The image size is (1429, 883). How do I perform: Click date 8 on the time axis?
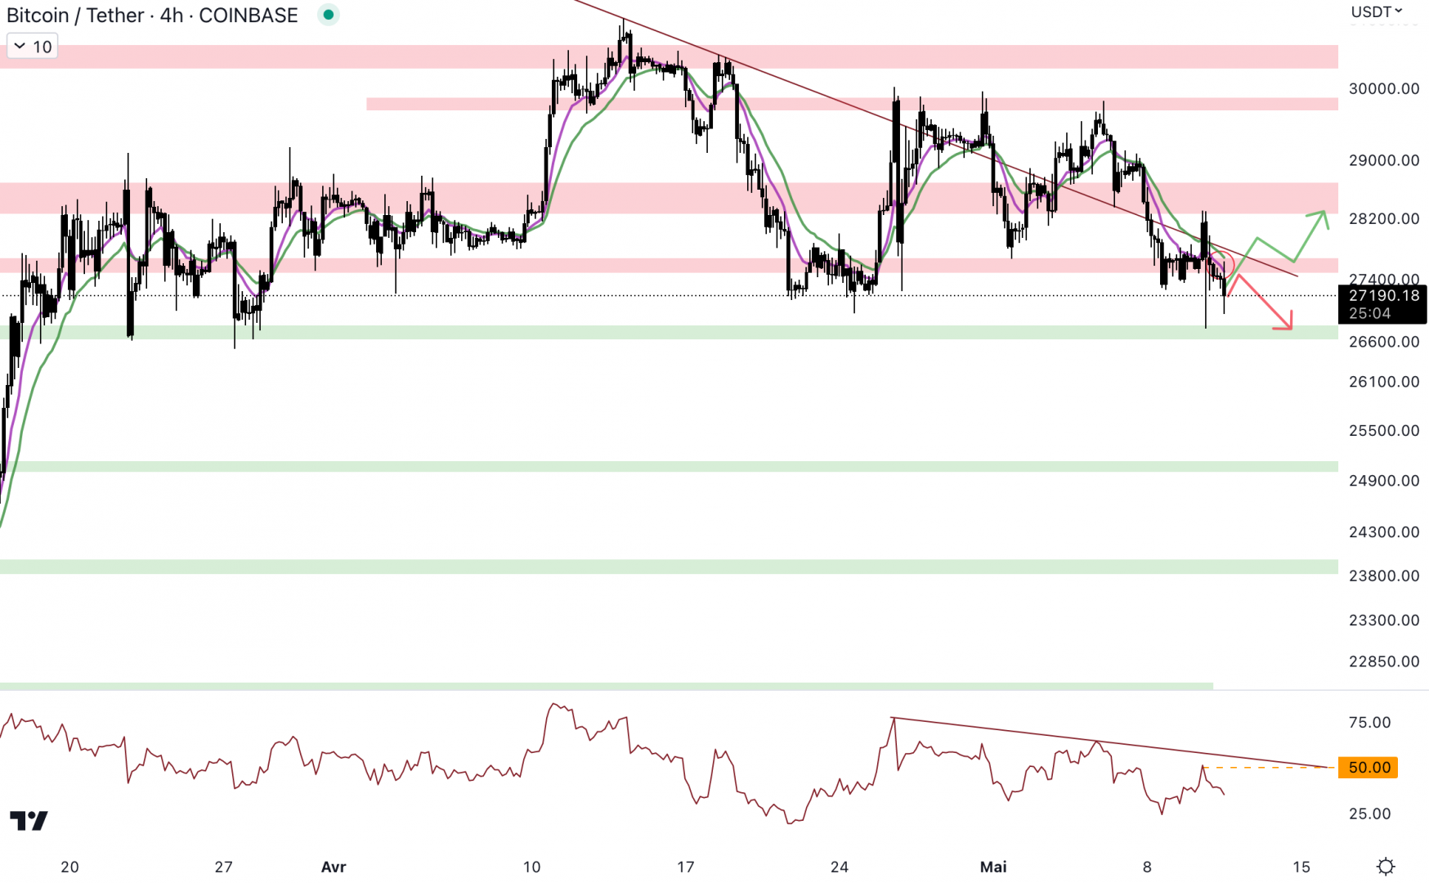click(x=1147, y=867)
